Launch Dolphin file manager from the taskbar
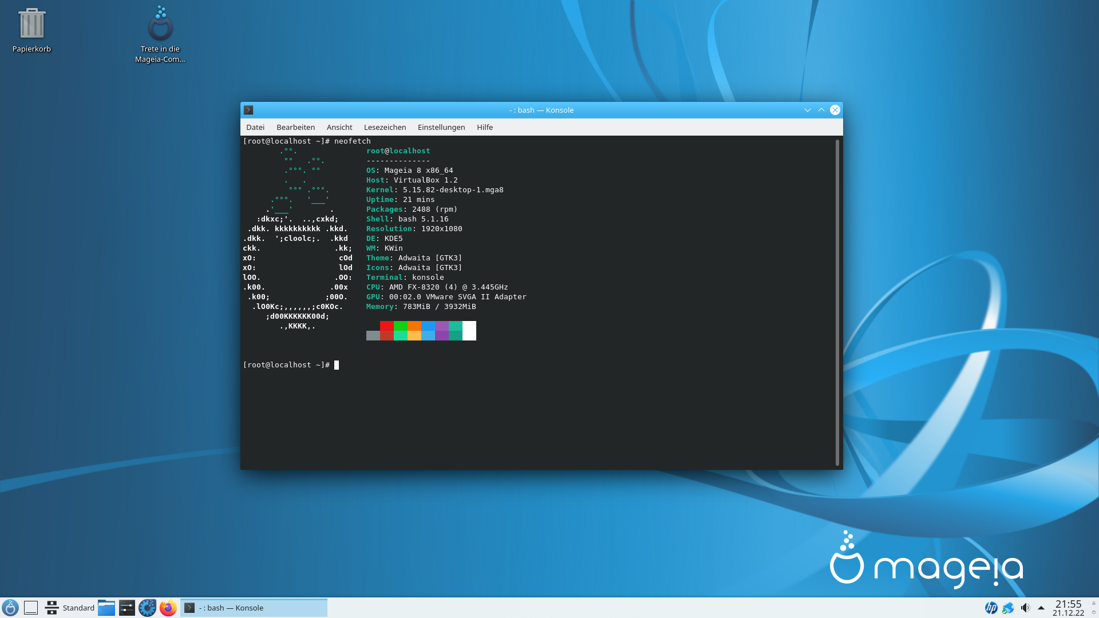 (106, 608)
